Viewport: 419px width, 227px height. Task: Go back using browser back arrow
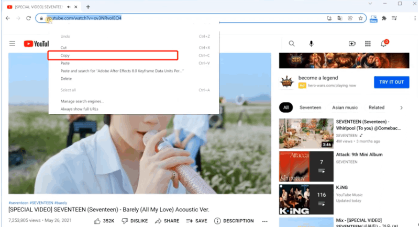click(8, 18)
